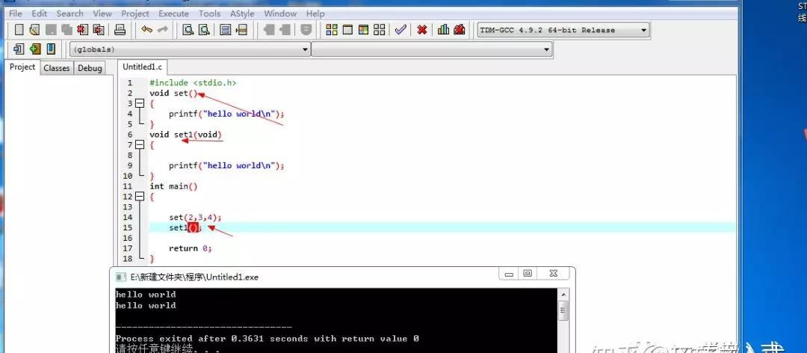Click the Print toolbar icon
Viewport: 807px width, 353px height.
(120, 30)
